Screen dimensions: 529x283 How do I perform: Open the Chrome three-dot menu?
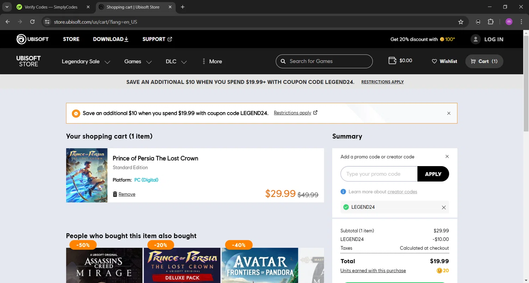tap(522, 22)
